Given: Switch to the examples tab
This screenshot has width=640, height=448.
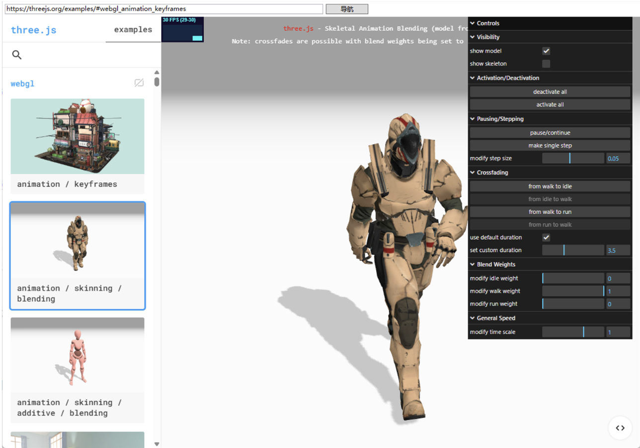Looking at the screenshot, I should [x=133, y=29].
